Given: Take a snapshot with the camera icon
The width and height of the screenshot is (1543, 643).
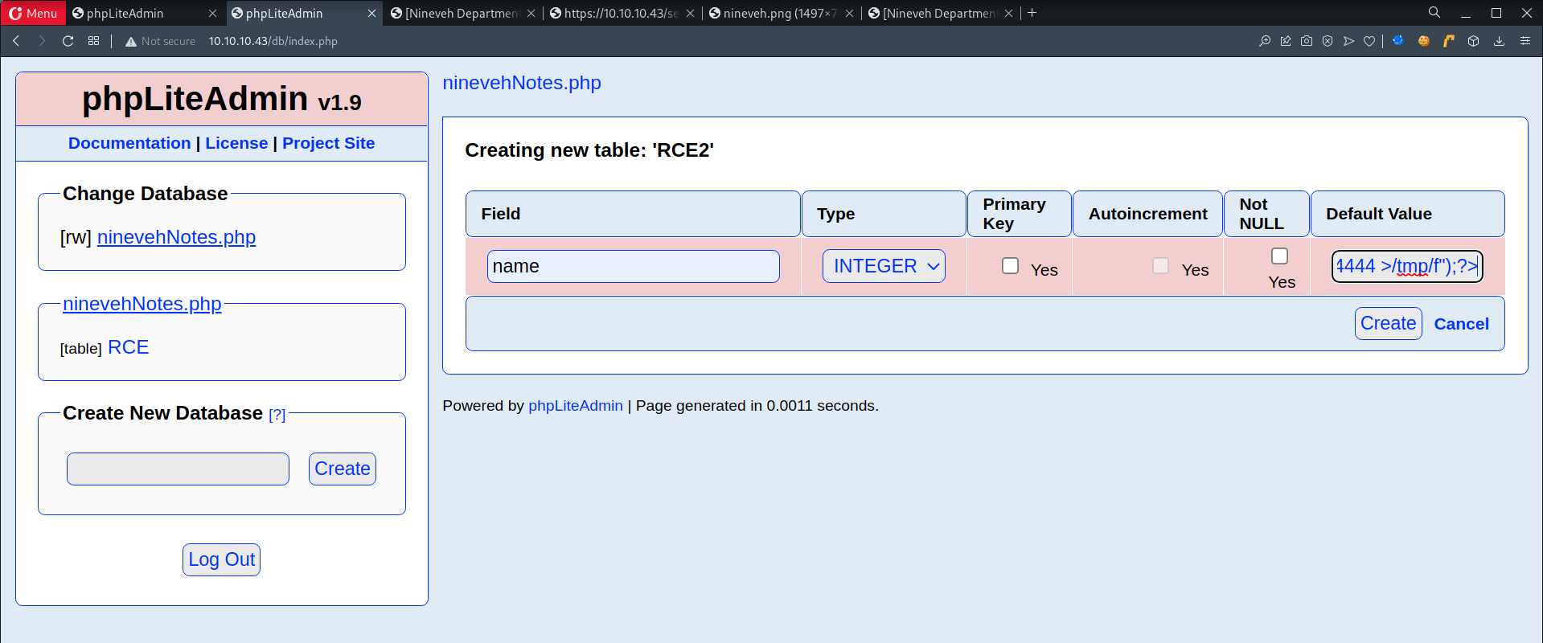Looking at the screenshot, I should click(x=1307, y=41).
